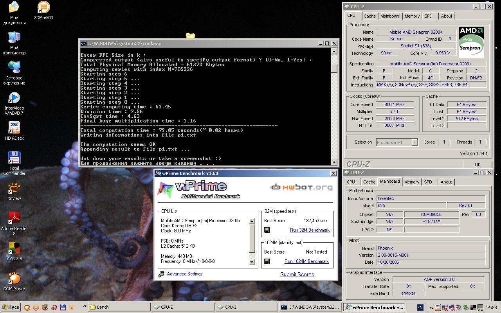Launch InterVideo WinDVD 7 from the desktop
Viewport: 501px width, 313px height.
click(14, 103)
